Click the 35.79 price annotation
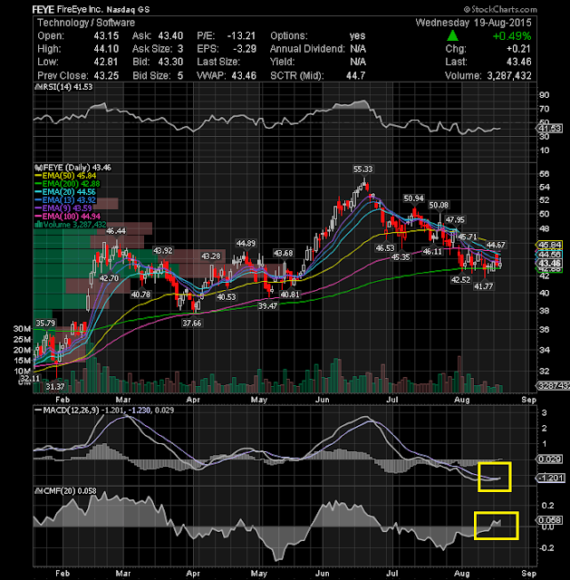This screenshot has width=570, height=580. (x=45, y=323)
